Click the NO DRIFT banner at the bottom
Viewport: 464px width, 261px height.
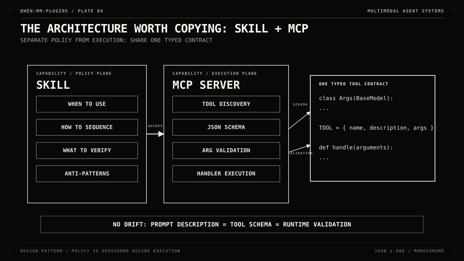point(232,224)
